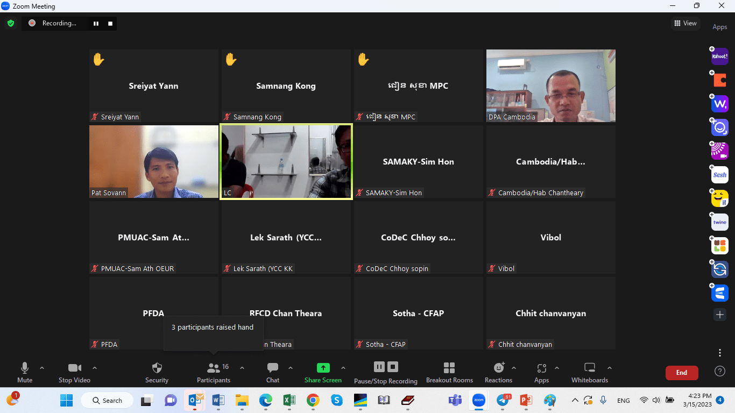Open the View layout menu

(685, 23)
